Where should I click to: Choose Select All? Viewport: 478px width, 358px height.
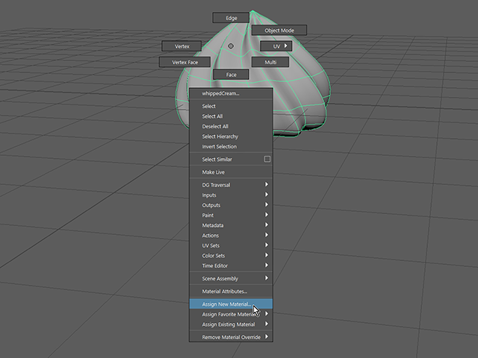point(231,116)
